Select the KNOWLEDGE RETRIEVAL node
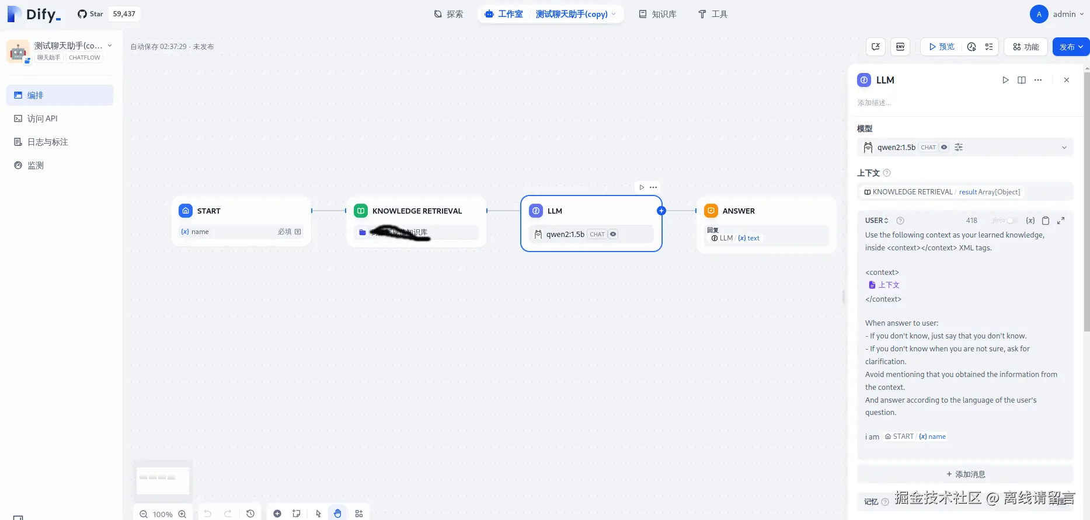This screenshot has height=520, width=1090. tap(416, 221)
